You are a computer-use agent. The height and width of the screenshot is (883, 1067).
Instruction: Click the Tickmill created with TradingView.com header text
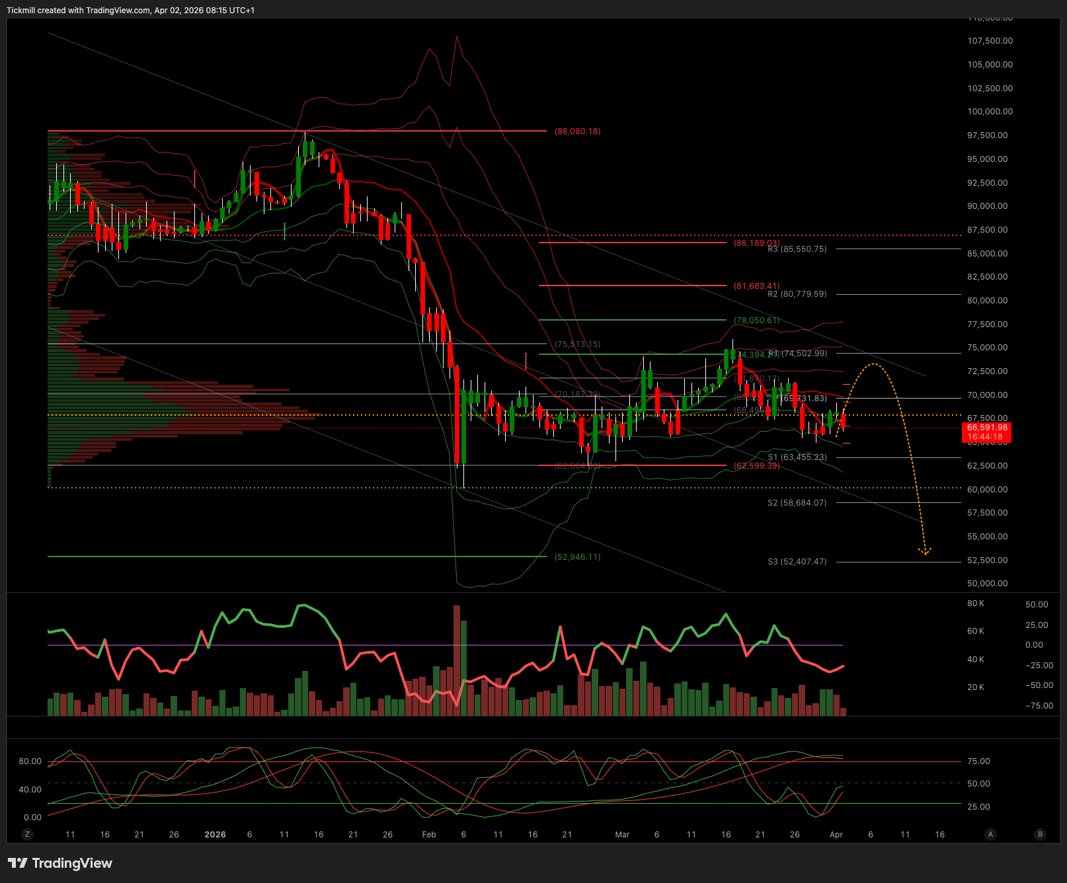(130, 11)
